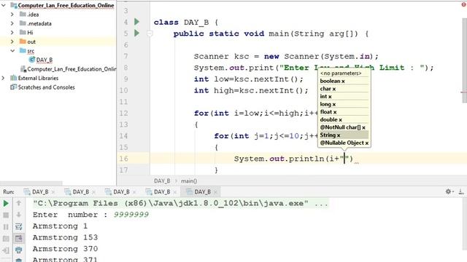Switch to the third DAY_B run tab
Screen dimensions: 467x262
click(x=121, y=192)
